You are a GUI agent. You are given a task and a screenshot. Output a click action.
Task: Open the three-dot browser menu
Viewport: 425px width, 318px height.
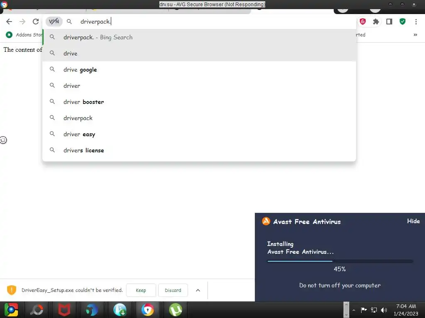[x=416, y=22]
